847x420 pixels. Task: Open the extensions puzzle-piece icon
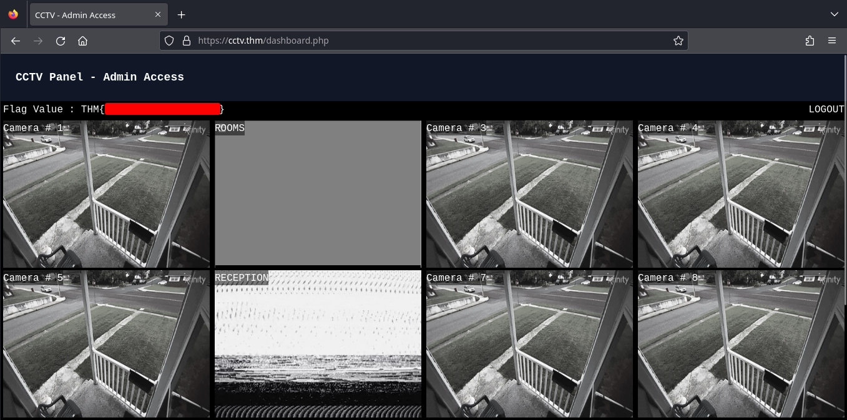point(810,41)
